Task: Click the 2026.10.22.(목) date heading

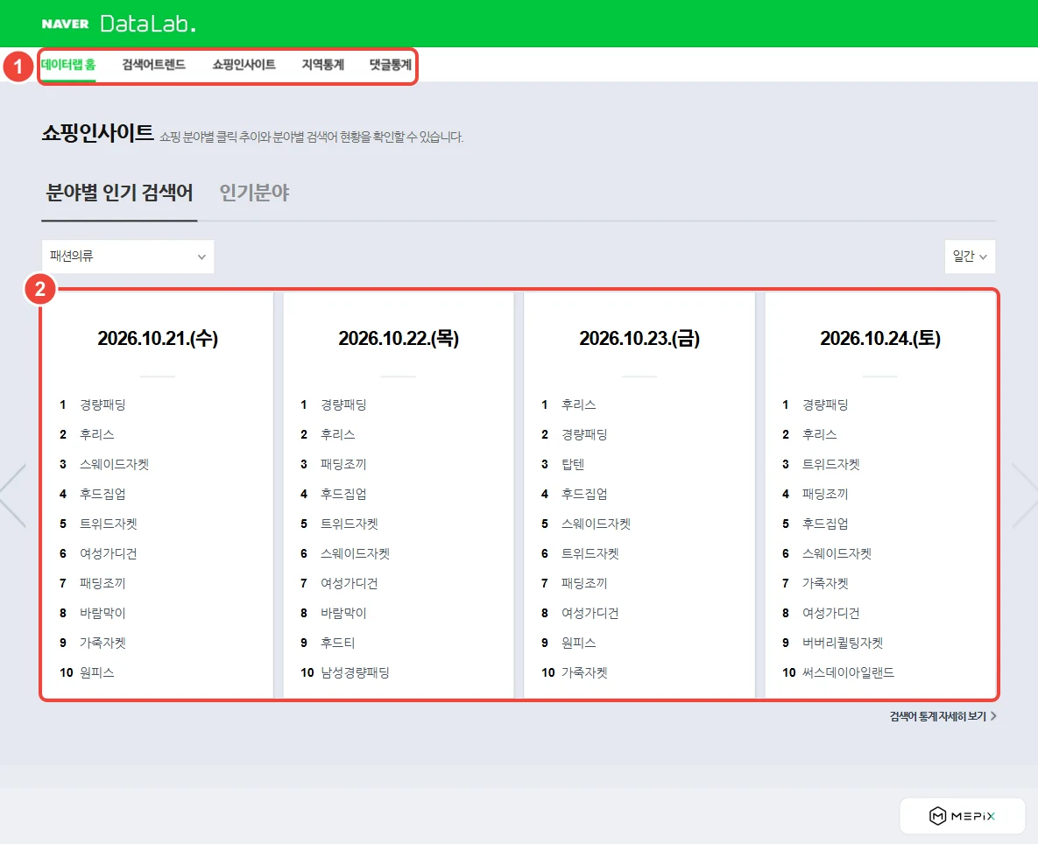Action: [399, 339]
